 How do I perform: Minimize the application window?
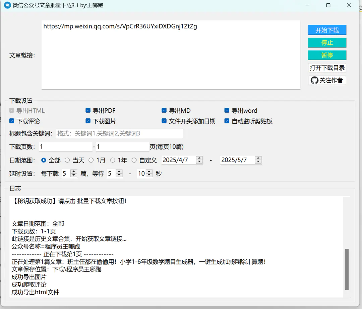coord(307,5)
